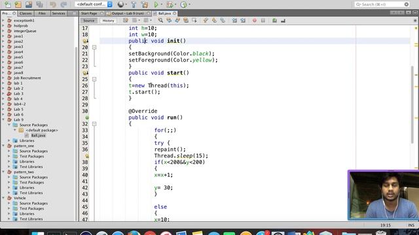
Task: Click the Find Previous Occurrence icon
Action: 169,20
